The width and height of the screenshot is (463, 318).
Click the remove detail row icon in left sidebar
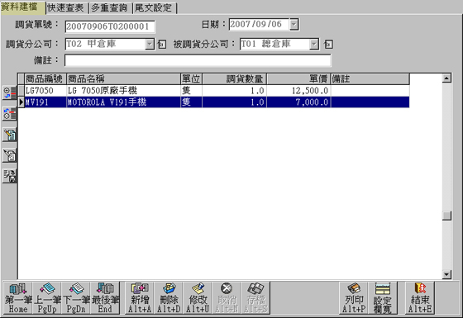point(9,114)
